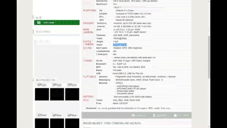The image size is (227, 128).
Task: Open the SOUND section header
Action: click(x=88, y=48)
